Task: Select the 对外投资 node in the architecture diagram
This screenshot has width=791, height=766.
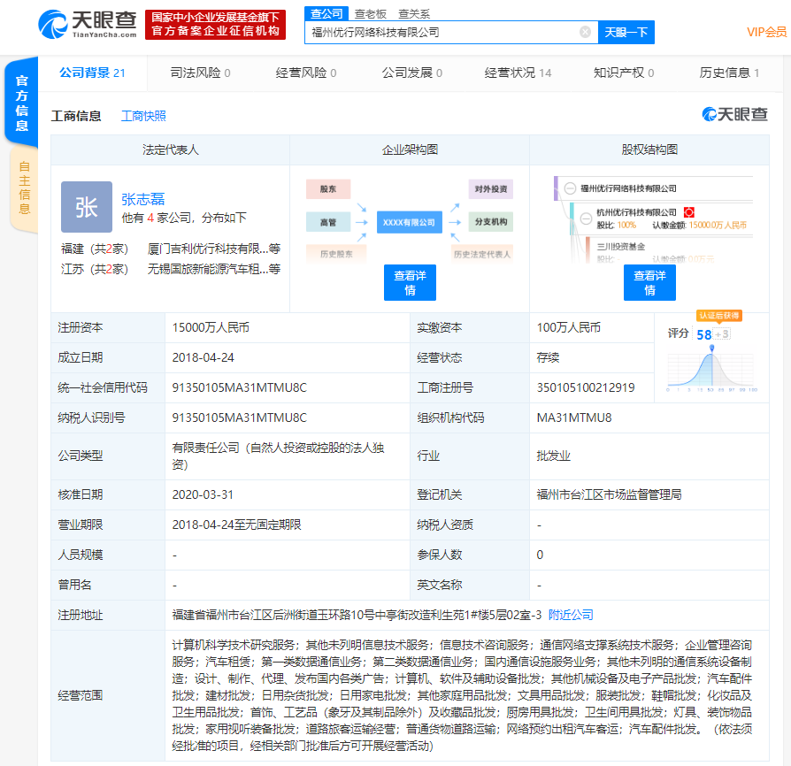Action: click(491, 188)
